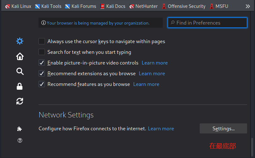This screenshot has width=255, height=158.
Task: Open Privacy & Security lock icon
Action: [x=20, y=86]
